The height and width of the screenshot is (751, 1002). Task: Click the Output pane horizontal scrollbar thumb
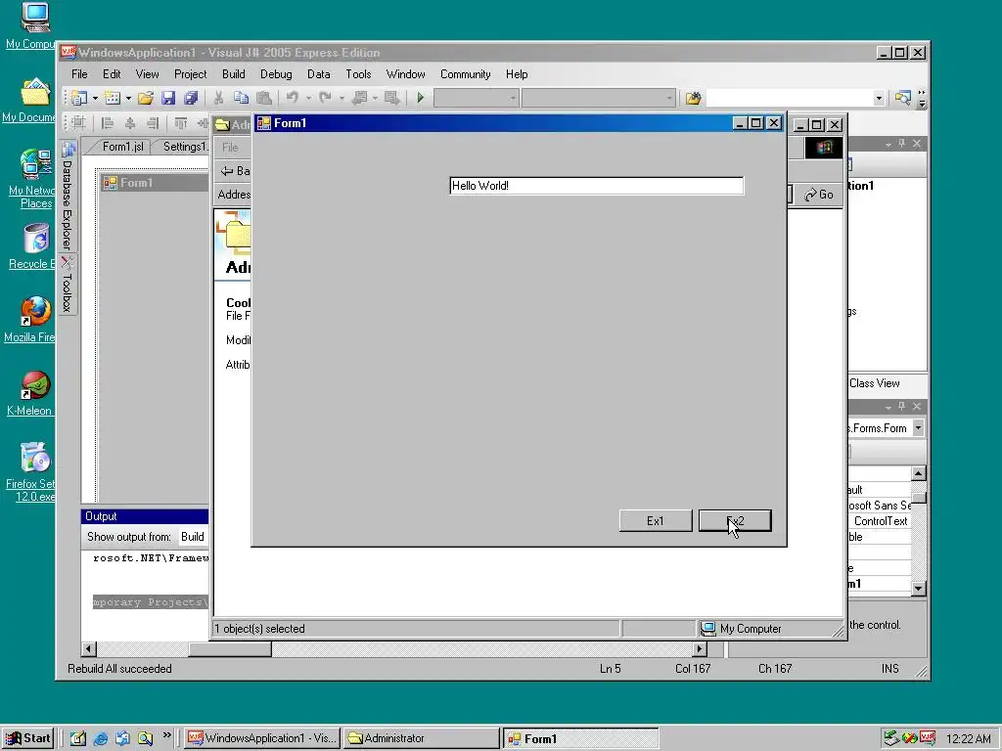pyautogui.click(x=229, y=649)
